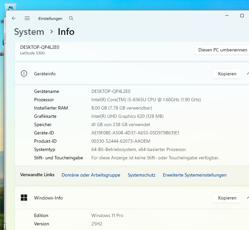Click the Geräteinfo section header label
Viewport: 249px width, 230px height.
(45, 74)
